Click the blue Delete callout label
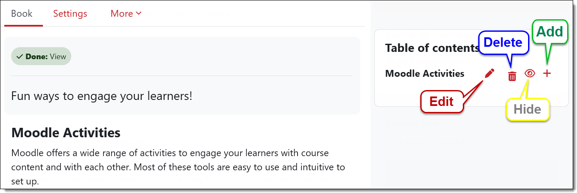 coord(503,42)
